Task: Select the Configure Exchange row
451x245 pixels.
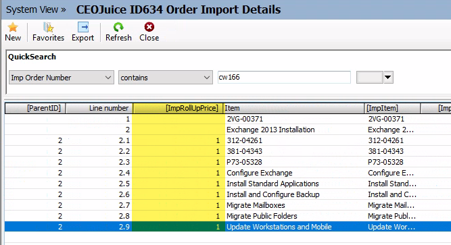Action: (227, 173)
